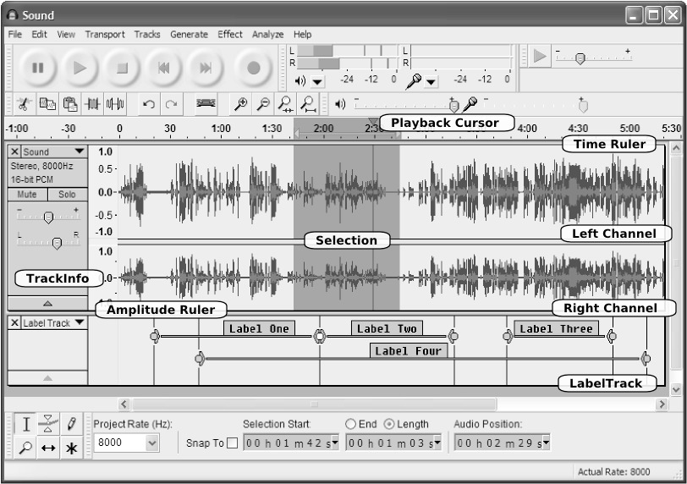Select the Draw pencil tool
Viewport: 687px width, 484px height.
coord(72,423)
